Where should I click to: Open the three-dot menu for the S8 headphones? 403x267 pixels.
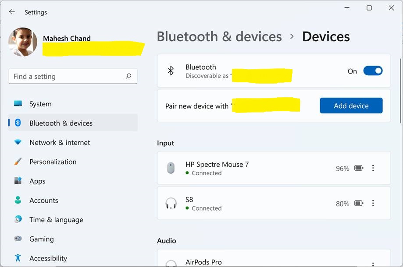point(373,203)
